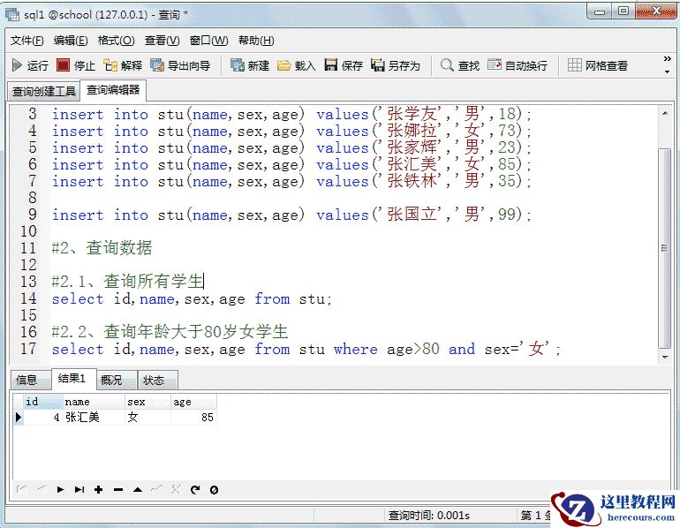Click the row indicator arrow for row 4

click(19, 417)
